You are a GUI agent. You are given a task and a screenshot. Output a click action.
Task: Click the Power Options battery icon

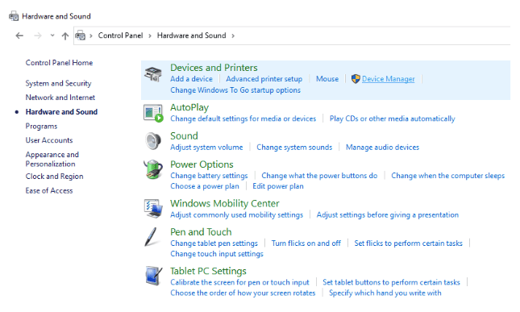pos(153,169)
